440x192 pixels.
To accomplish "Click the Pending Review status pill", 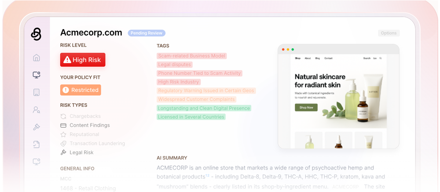I will [147, 33].
